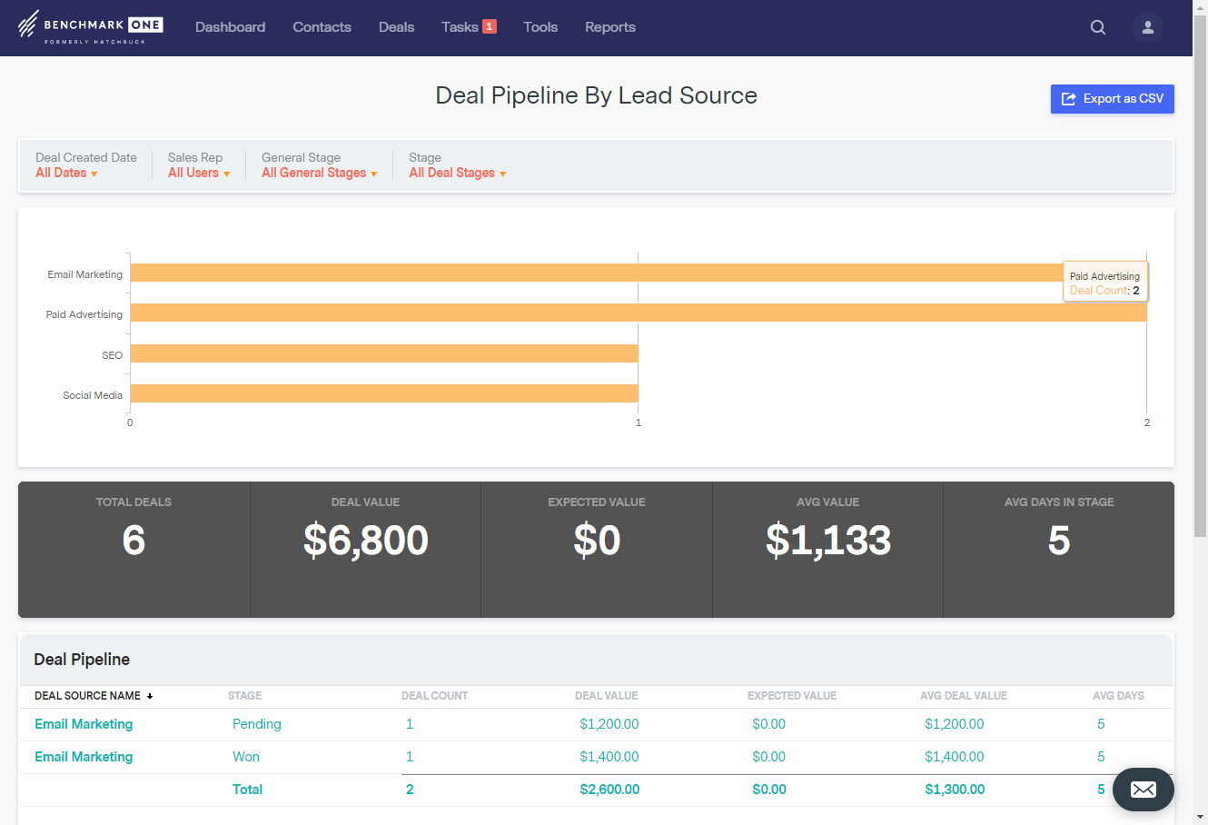This screenshot has width=1208, height=825.
Task: Click the EXPECTED VALUE $0 summary card
Action: [x=597, y=550]
